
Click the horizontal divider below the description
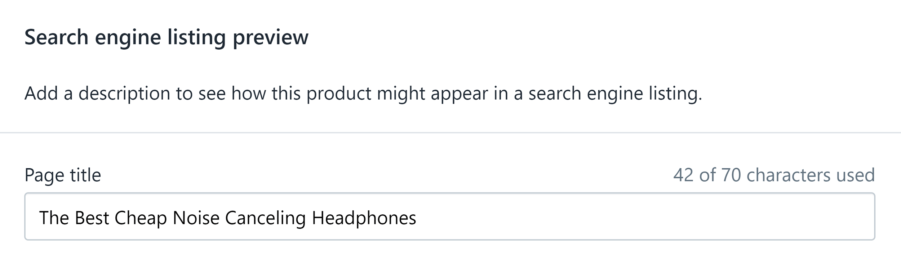(450, 133)
